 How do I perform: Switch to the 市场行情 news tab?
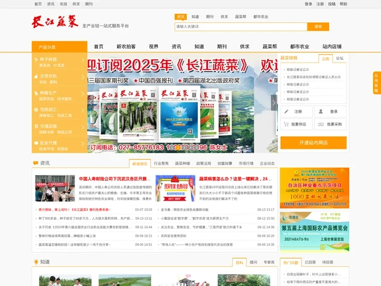[246, 164]
